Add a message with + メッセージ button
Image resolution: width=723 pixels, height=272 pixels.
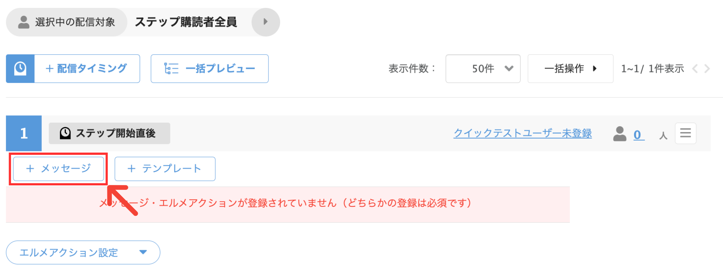pyautogui.click(x=58, y=169)
